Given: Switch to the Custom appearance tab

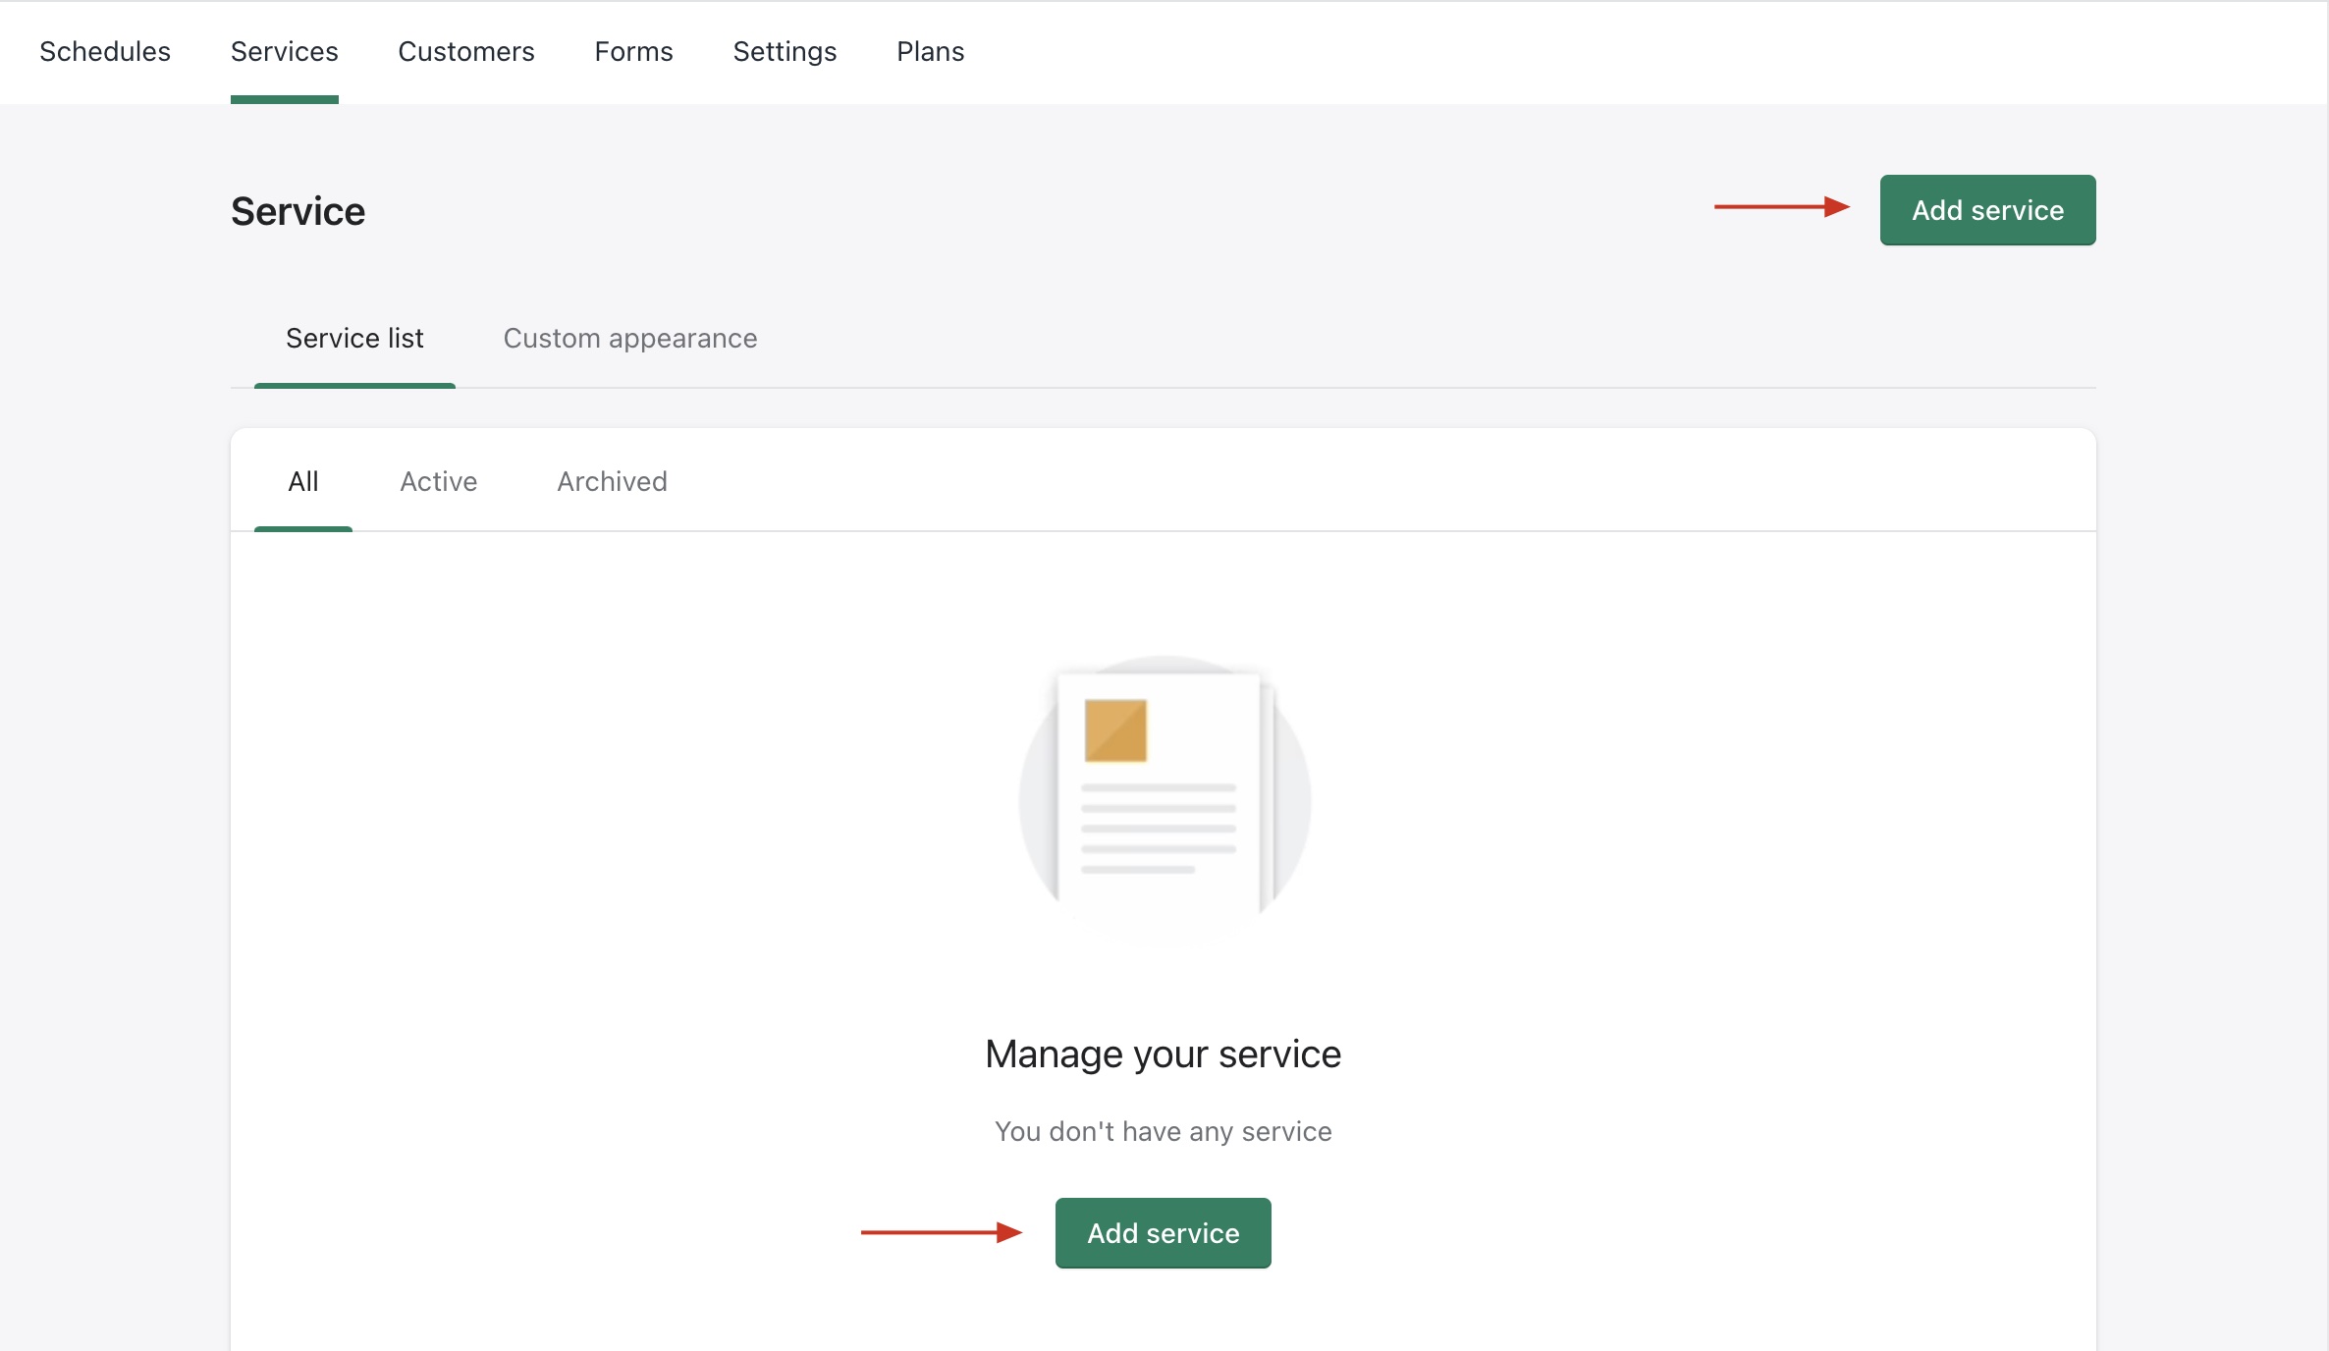Looking at the screenshot, I should [629, 339].
